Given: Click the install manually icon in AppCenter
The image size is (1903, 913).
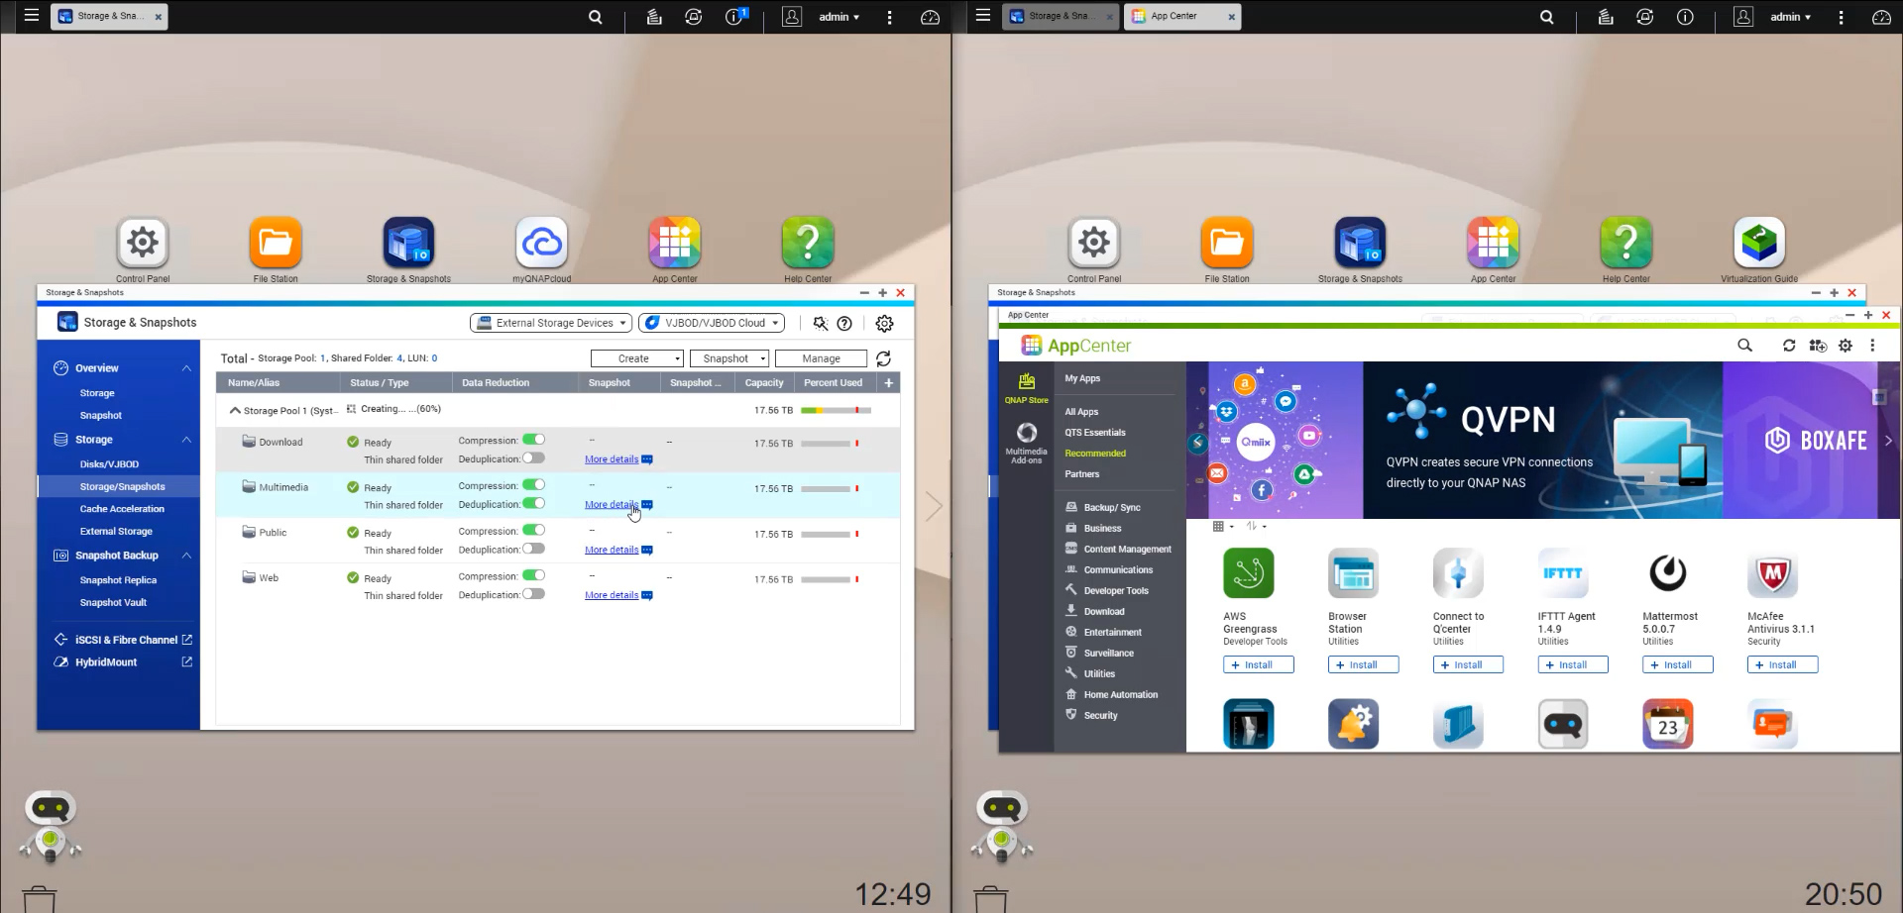Looking at the screenshot, I should (1818, 346).
